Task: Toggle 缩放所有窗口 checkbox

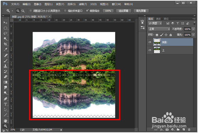Action: pyautogui.click(x=65, y=11)
